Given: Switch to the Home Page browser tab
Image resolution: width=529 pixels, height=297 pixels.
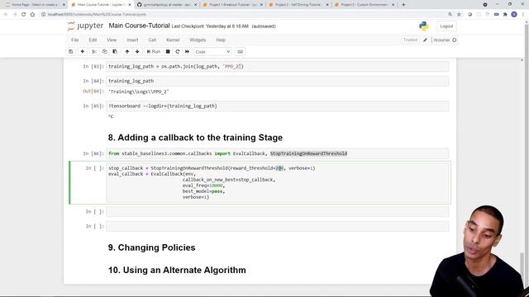Looking at the screenshot, I should (x=35, y=5).
